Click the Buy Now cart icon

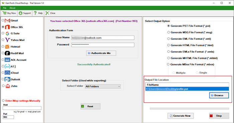click(4, 13)
